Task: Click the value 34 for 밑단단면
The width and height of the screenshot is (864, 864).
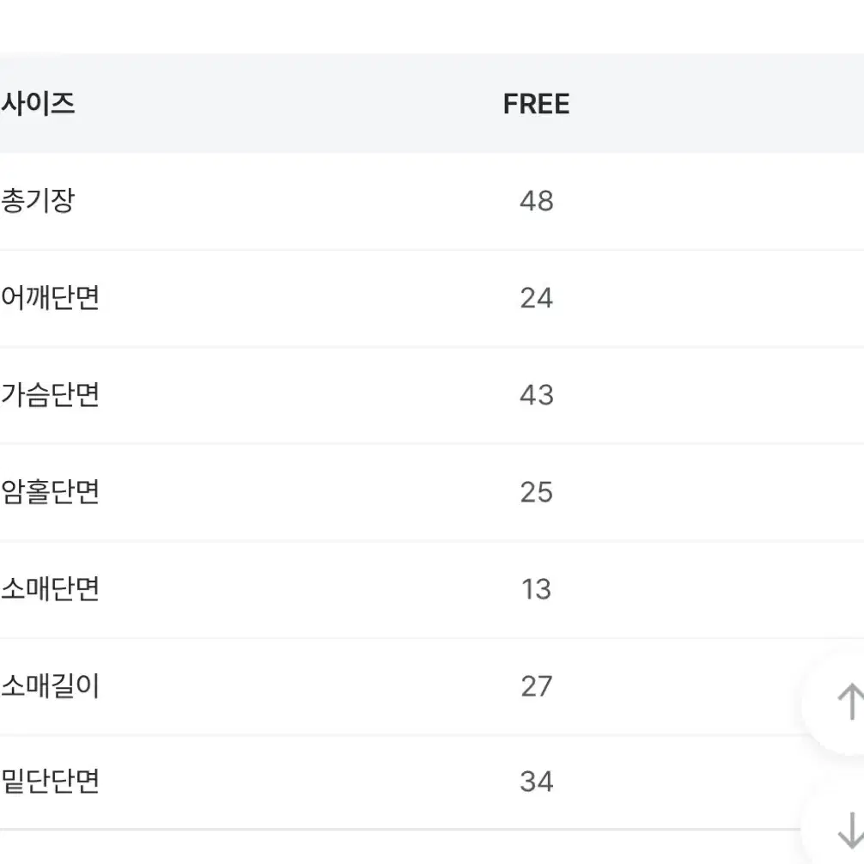Action: (536, 782)
